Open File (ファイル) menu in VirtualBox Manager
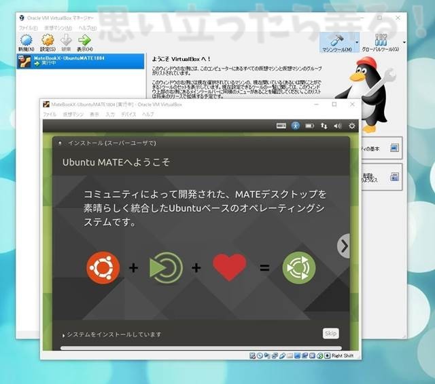Screen dimensions: 435x384 coord(28,28)
